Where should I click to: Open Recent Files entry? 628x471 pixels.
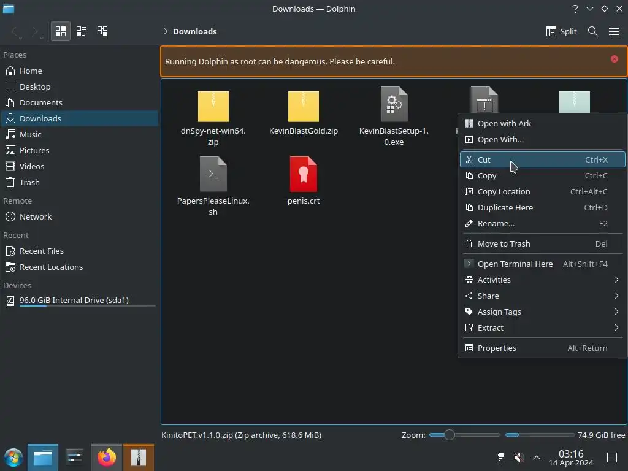(79, 251)
